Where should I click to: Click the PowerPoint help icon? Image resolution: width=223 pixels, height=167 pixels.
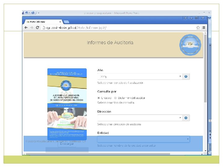[209, 18]
